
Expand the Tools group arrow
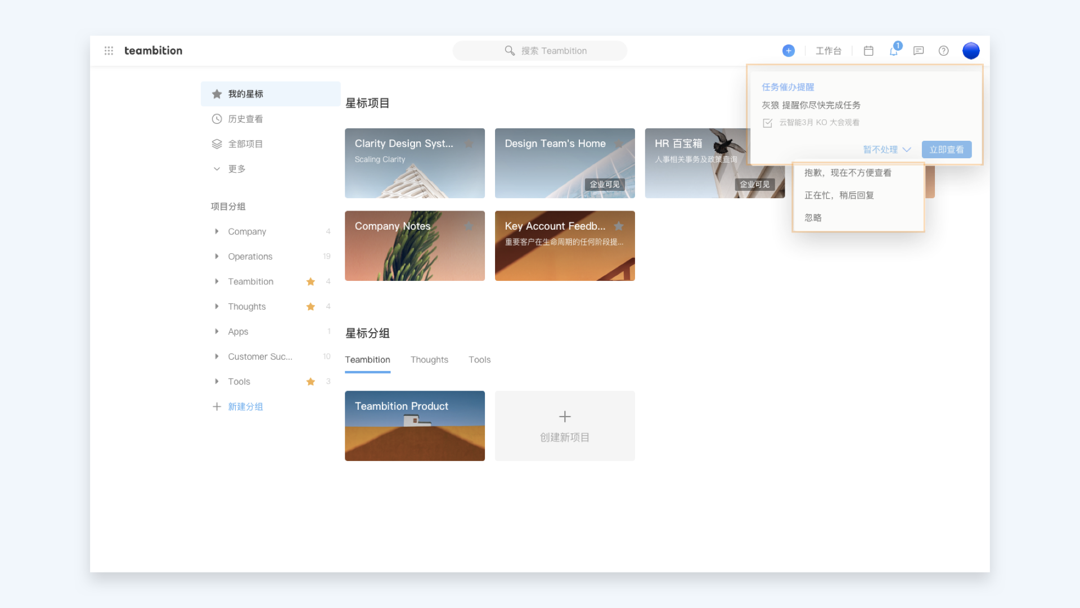[217, 382]
